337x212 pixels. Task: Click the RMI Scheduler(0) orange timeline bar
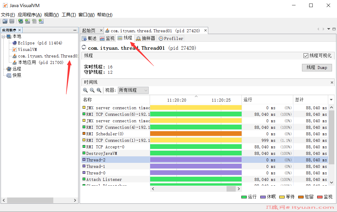(196, 134)
